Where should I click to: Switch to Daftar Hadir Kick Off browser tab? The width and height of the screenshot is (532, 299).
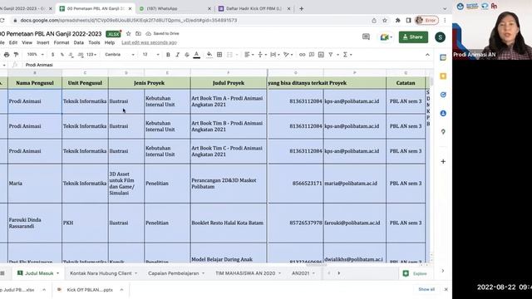point(254,8)
